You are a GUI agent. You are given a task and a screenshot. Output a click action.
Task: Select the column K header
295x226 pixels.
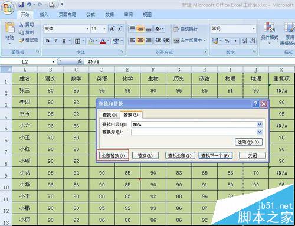[x=281, y=70]
